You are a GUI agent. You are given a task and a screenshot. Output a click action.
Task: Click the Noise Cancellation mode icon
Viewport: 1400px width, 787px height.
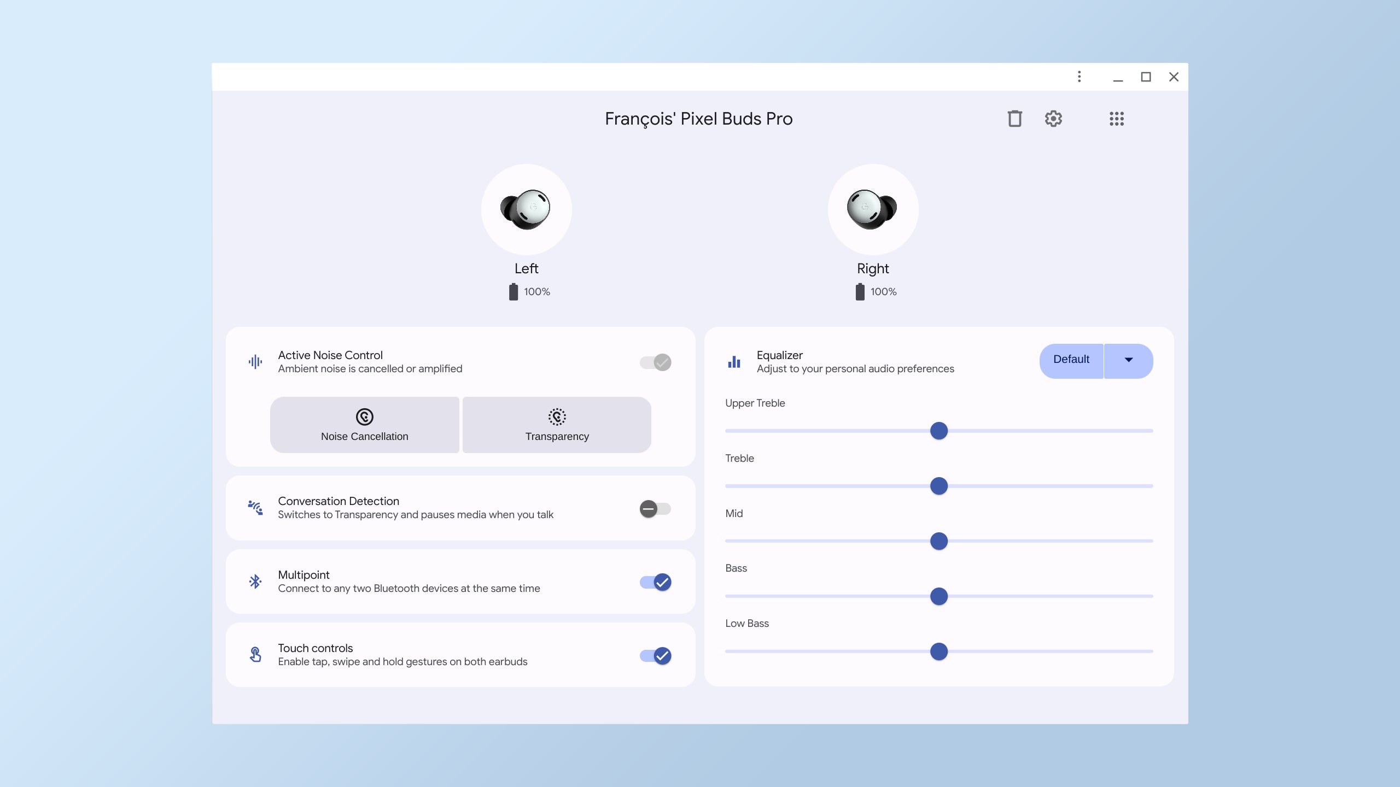[364, 416]
